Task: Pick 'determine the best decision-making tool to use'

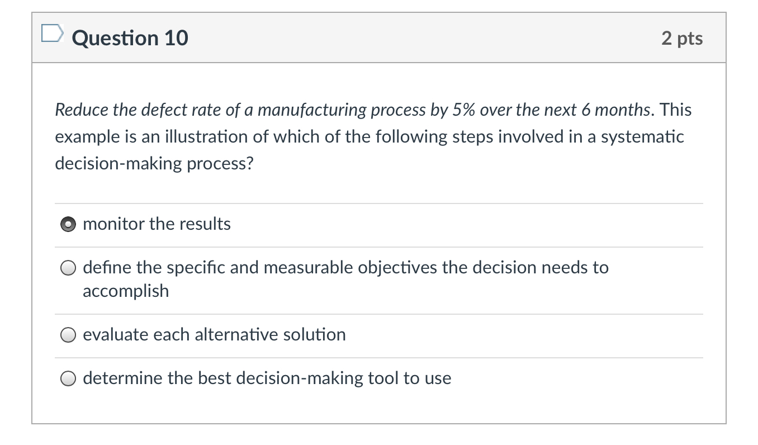Action: click(x=68, y=378)
